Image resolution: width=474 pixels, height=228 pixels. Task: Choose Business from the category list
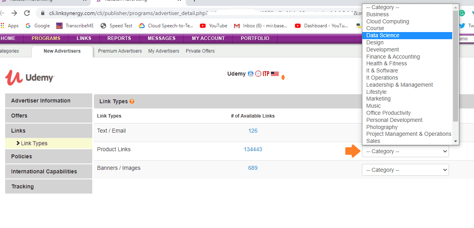(x=407, y=15)
